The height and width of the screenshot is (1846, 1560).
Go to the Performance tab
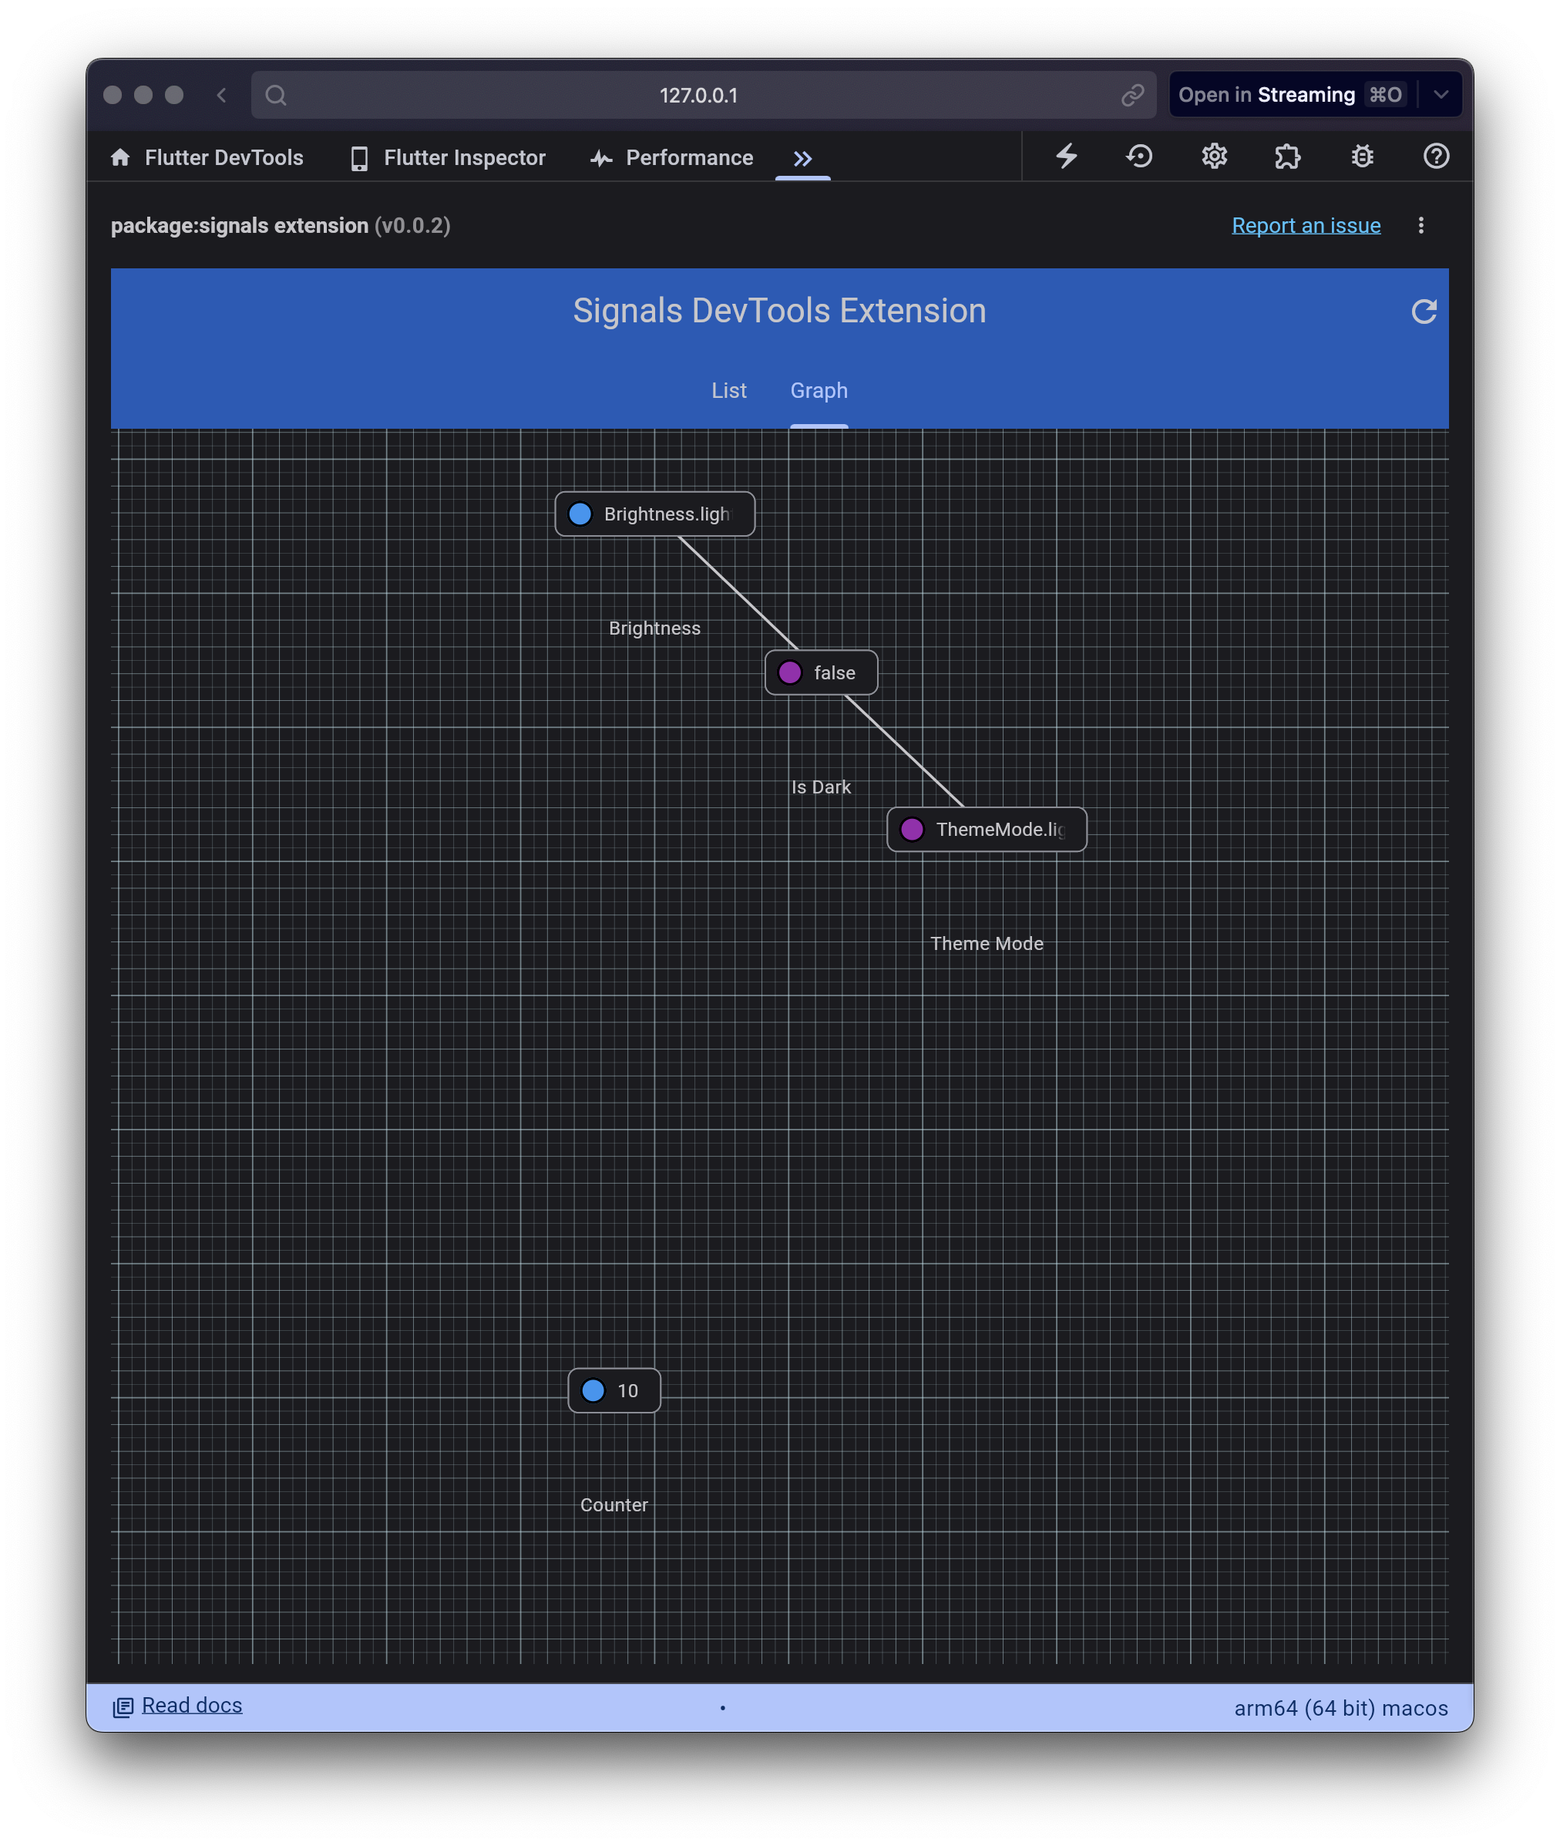click(x=672, y=158)
